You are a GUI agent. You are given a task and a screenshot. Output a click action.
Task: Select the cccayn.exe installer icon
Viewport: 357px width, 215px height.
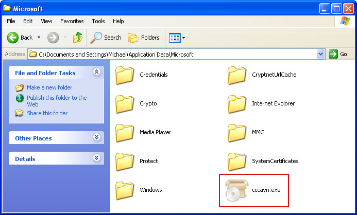tap(236, 190)
